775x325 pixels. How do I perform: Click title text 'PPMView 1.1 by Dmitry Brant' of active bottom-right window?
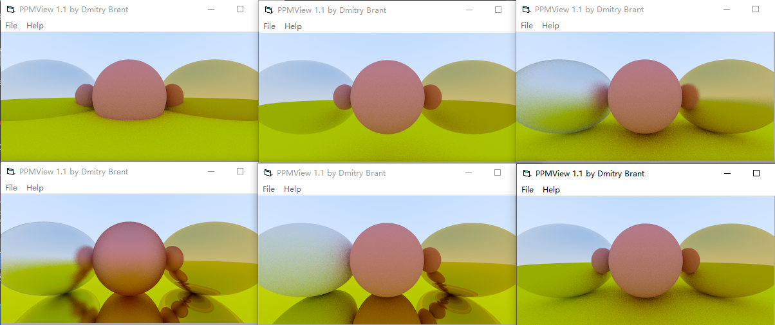[590, 174]
